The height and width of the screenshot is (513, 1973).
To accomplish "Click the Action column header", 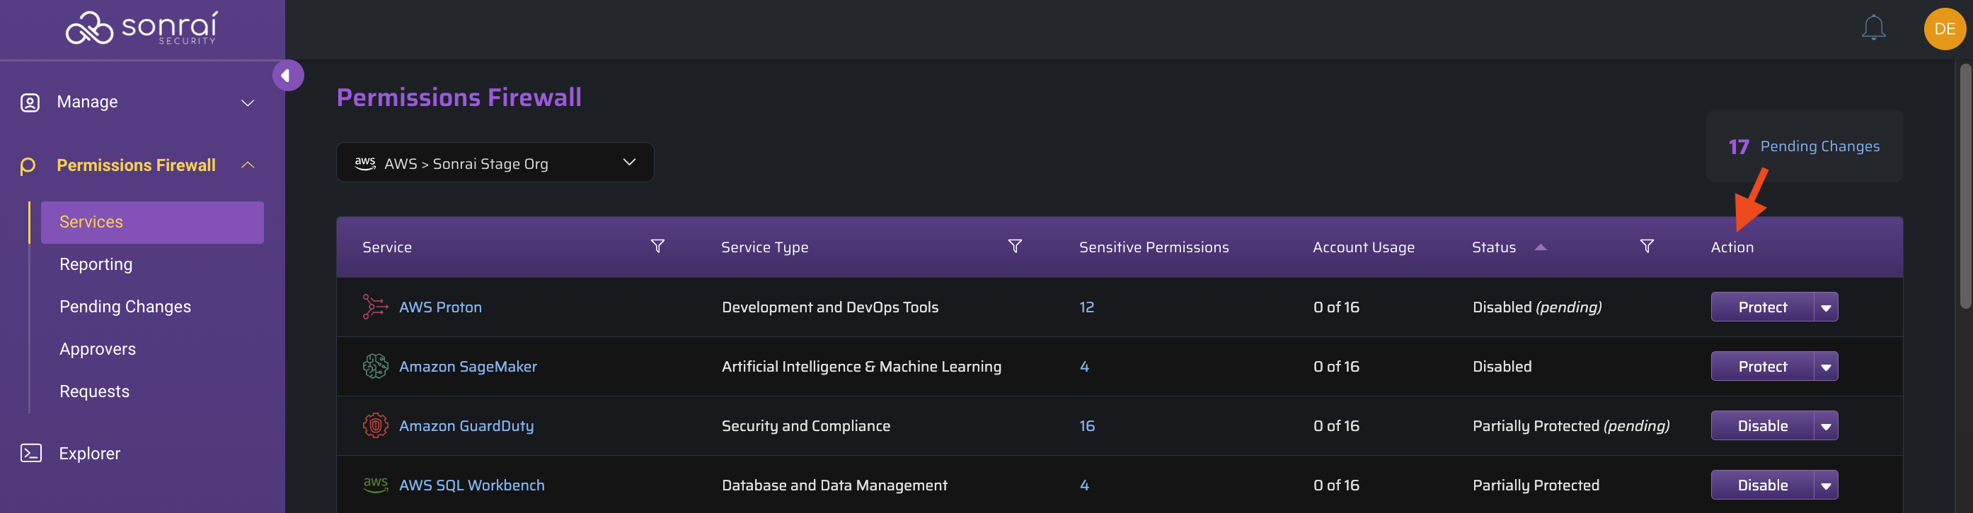I will coord(1732,247).
